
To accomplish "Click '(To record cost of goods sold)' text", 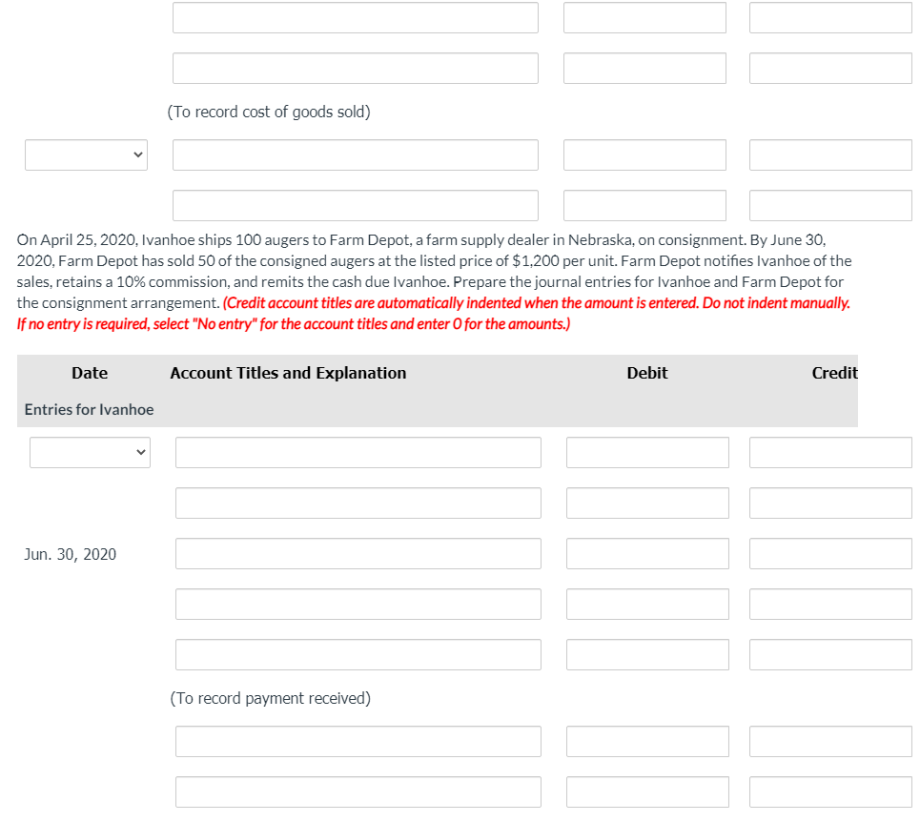I will [x=269, y=113].
